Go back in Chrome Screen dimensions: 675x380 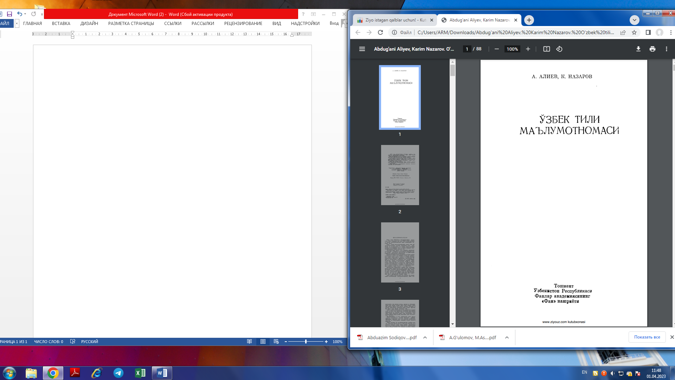pos(358,32)
